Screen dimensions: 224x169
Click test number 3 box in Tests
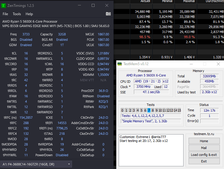tap(134, 110)
